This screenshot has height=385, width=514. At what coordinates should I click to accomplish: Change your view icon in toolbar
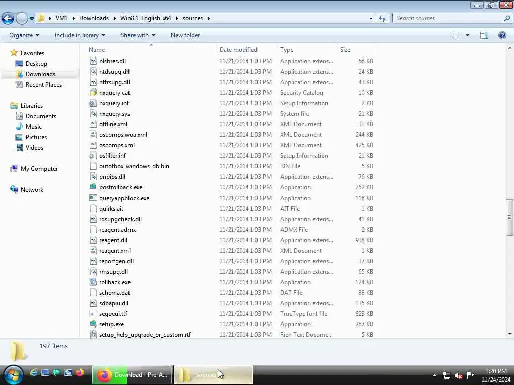click(457, 35)
